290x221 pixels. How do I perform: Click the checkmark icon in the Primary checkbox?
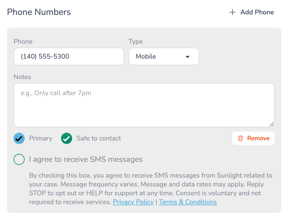click(19, 138)
